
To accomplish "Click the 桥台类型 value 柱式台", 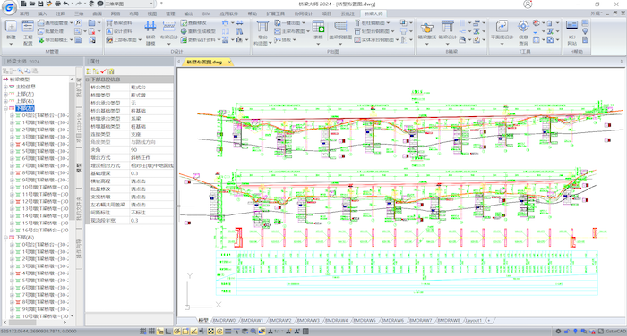I will point(151,87).
